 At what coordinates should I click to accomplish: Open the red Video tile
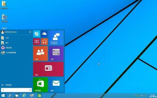pyautogui.click(x=37, y=42)
